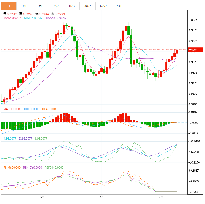The image size is (205, 204).
Task: Click the MACD: 0.0000 indicator label
Action: (12, 109)
